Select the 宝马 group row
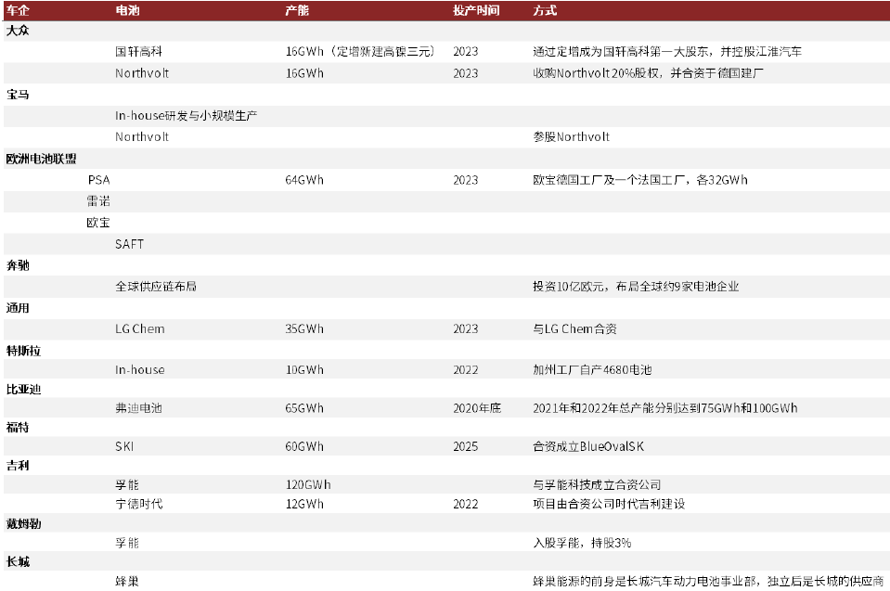 click(446, 94)
